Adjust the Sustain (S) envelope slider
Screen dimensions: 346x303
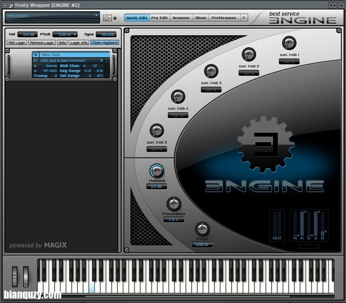(x=316, y=223)
